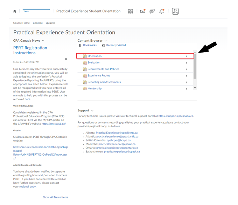Open the user profile avatar icon
Image resolution: width=238 pixels, height=205 pixels.
tap(175, 11)
